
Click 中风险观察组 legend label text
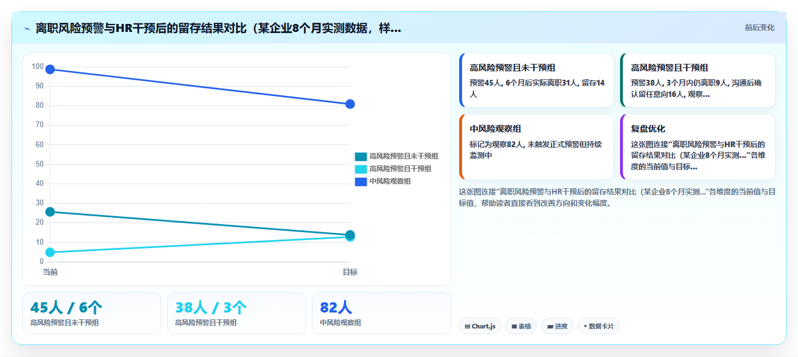tap(390, 181)
